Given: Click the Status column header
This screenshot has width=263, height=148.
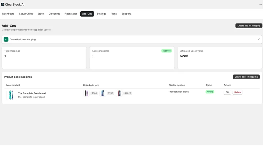Looking at the screenshot, I should pos(209,85).
